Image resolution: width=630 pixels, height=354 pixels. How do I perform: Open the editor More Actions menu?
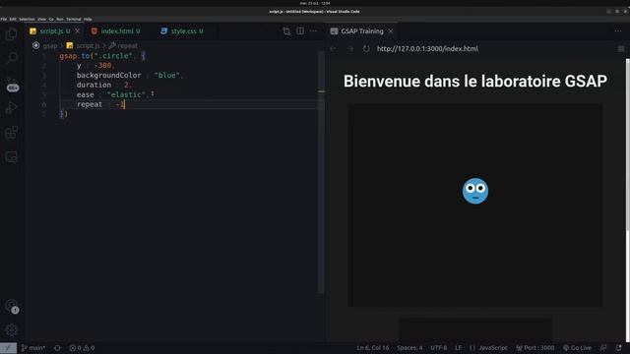click(x=313, y=31)
